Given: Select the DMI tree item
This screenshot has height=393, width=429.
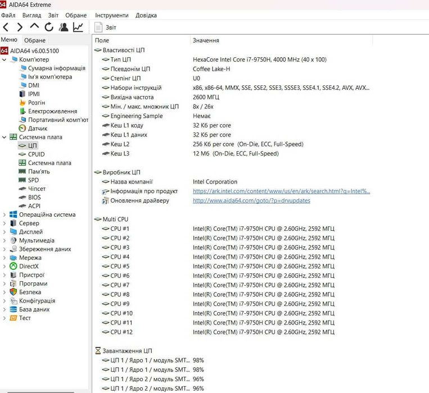Looking at the screenshot, I should pyautogui.click(x=34, y=85).
